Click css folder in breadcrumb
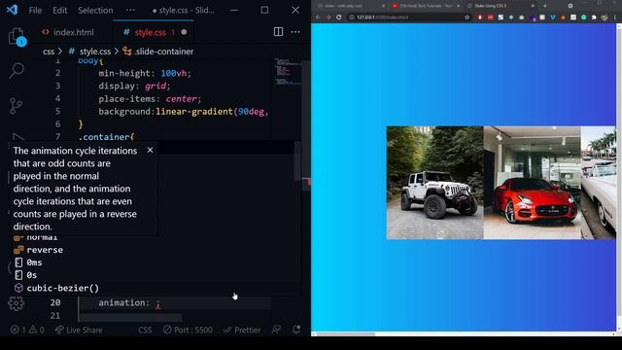 point(49,52)
